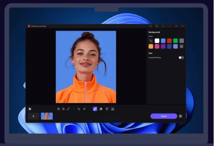Select the Brush tool
Image resolution: width=214 pixels, height=146 pixels.
tap(95, 109)
